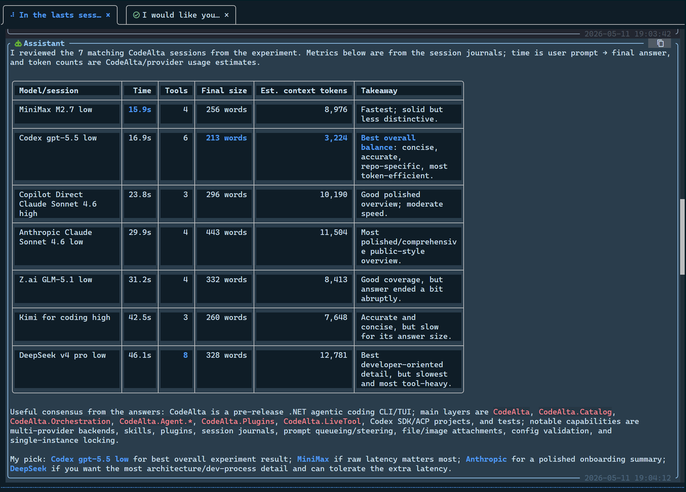Click the 'Model/session' column header
The image size is (686, 492).
click(x=67, y=90)
